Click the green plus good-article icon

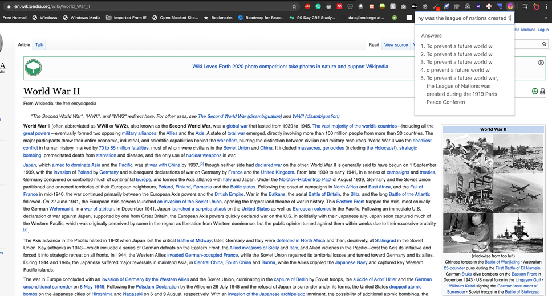tap(535, 92)
